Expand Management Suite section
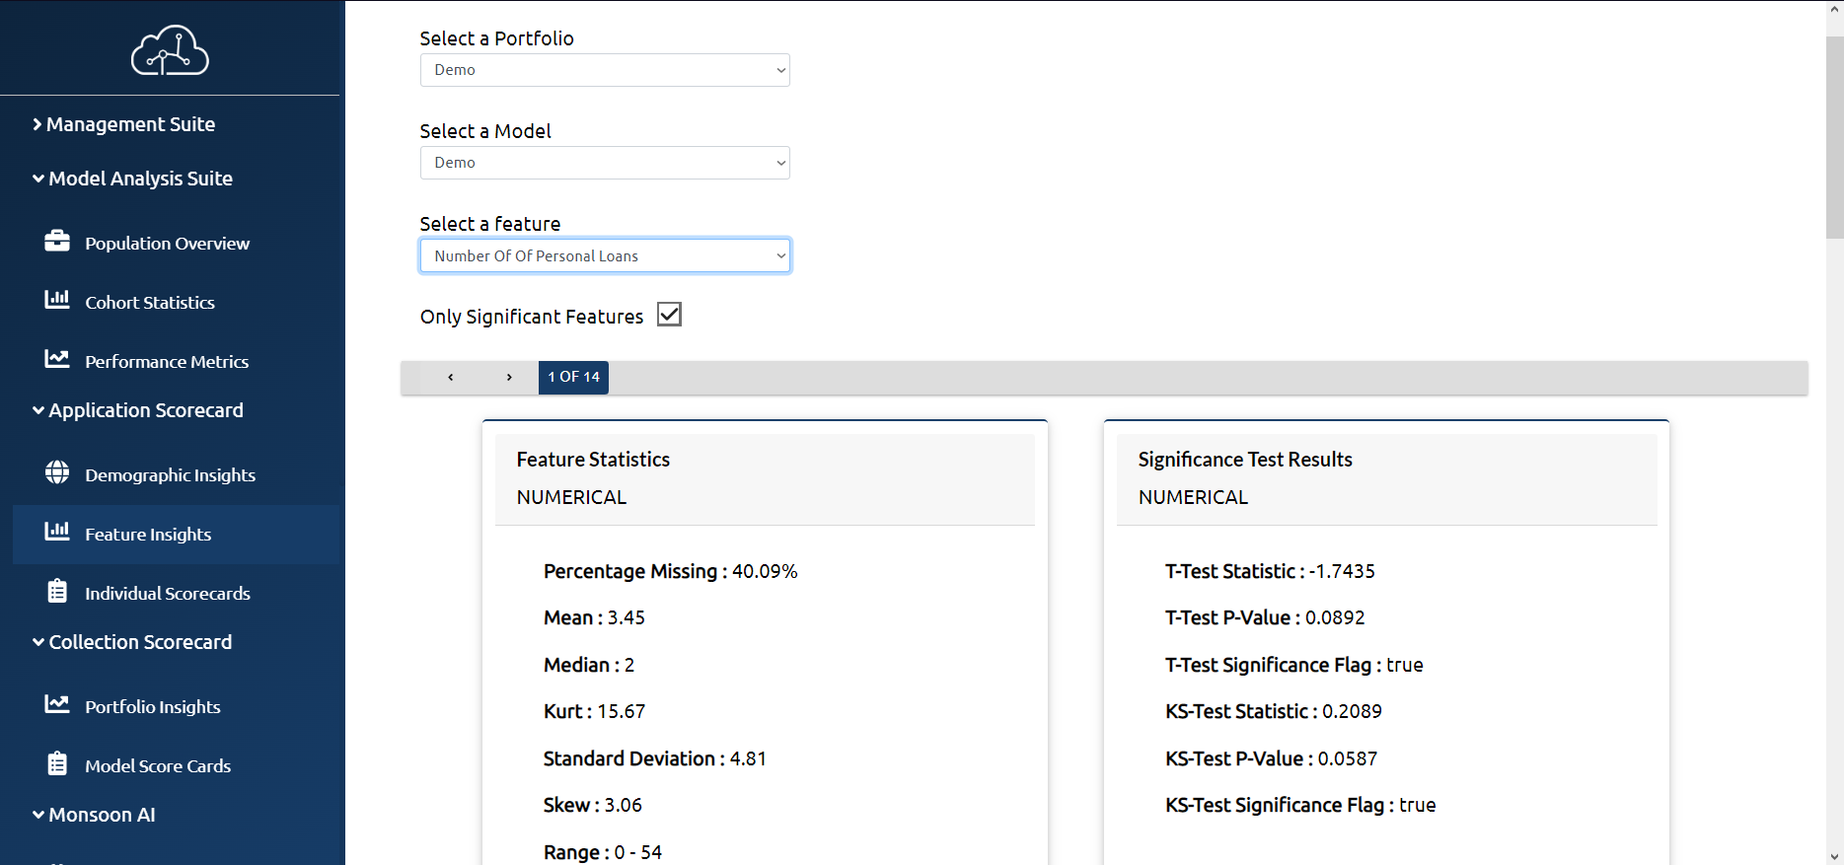The width and height of the screenshot is (1844, 865). 124,124
